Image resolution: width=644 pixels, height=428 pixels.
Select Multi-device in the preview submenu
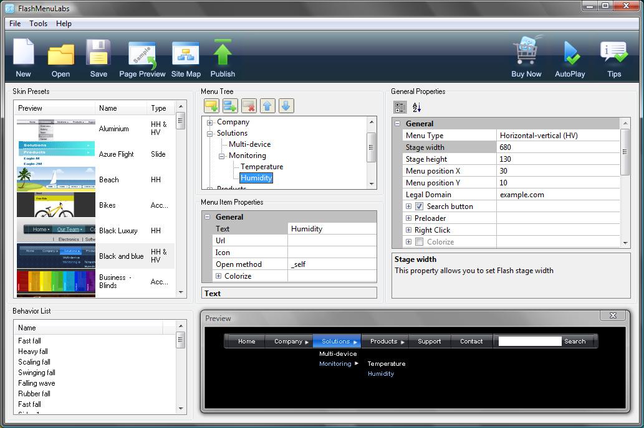(x=338, y=354)
